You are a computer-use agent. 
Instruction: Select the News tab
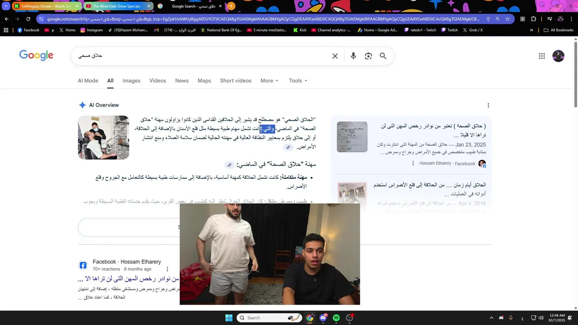[x=182, y=81]
